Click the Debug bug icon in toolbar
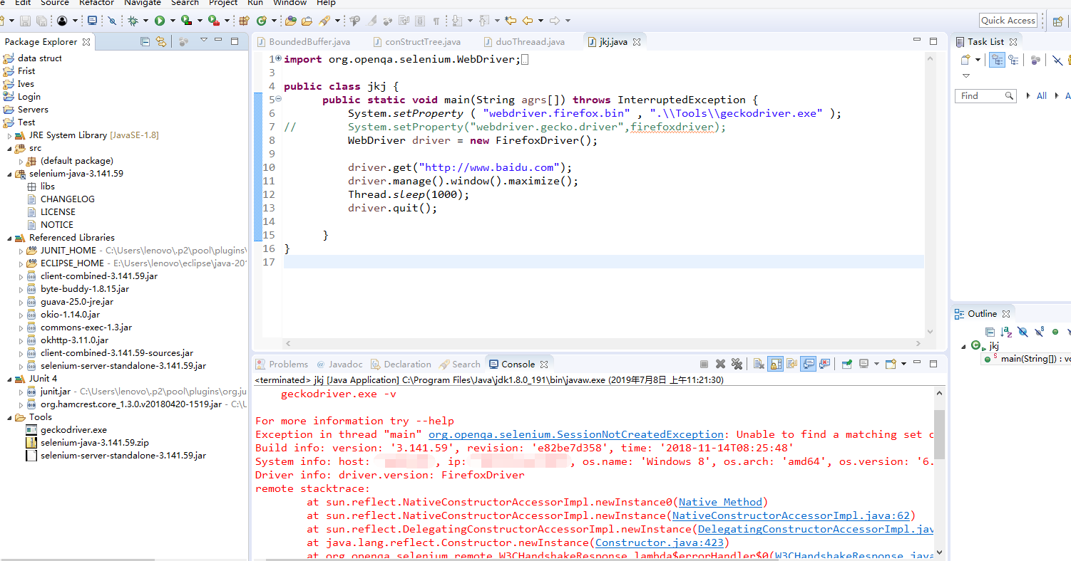Viewport: 1071px width, 561px height. coord(133,21)
